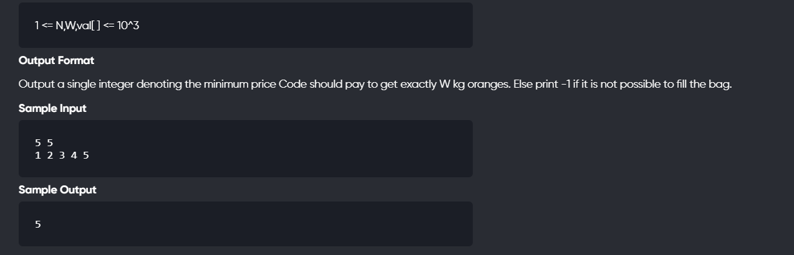The width and height of the screenshot is (794, 255).
Task: Click the output description paragraph
Action: [x=374, y=84]
